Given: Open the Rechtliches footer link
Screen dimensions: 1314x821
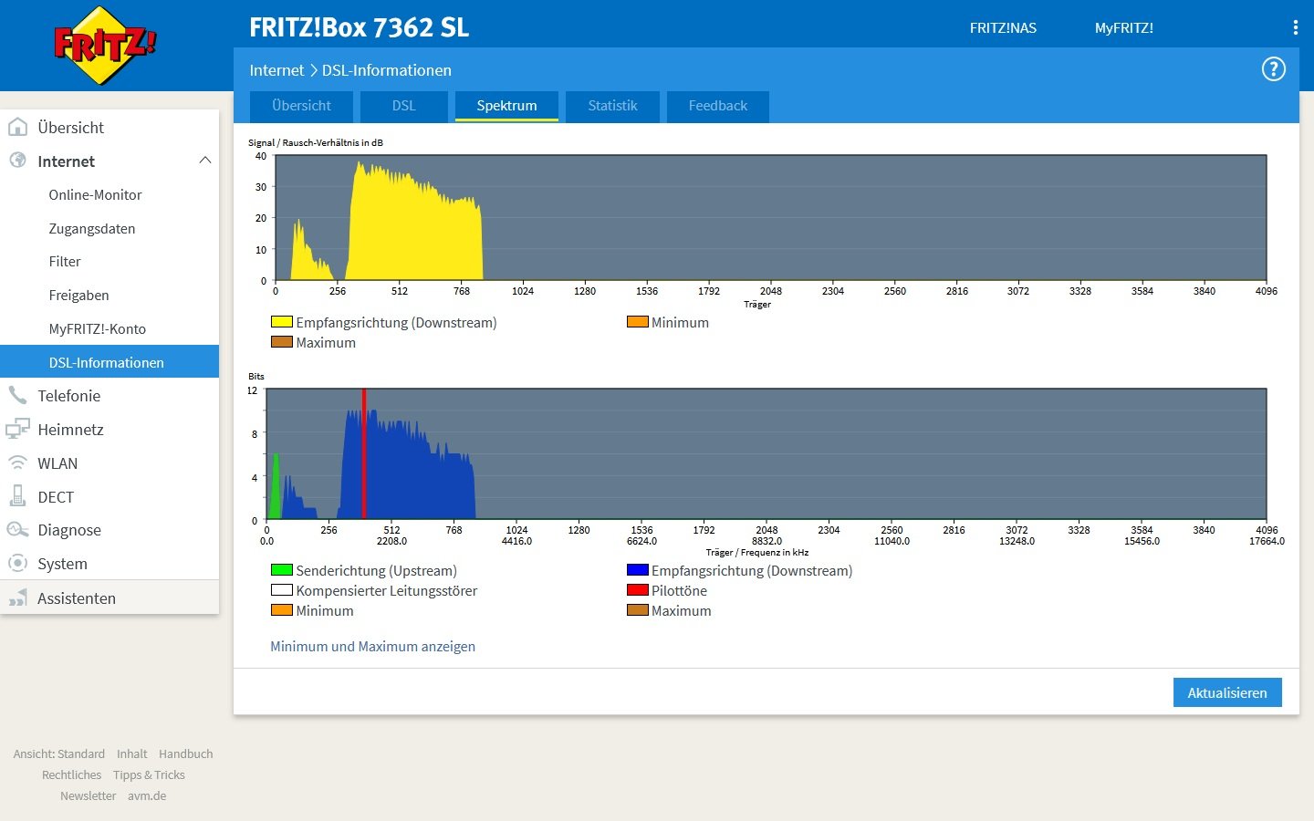Looking at the screenshot, I should pyautogui.click(x=71, y=774).
